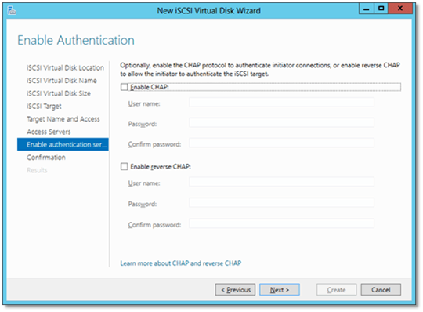Open the Access Servers step
Viewport: 423px width, 312px height.
(x=49, y=132)
